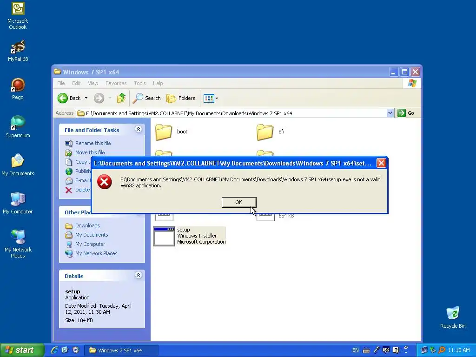The image size is (476, 357).
Task: Open the Favorites menu
Action: (116, 83)
